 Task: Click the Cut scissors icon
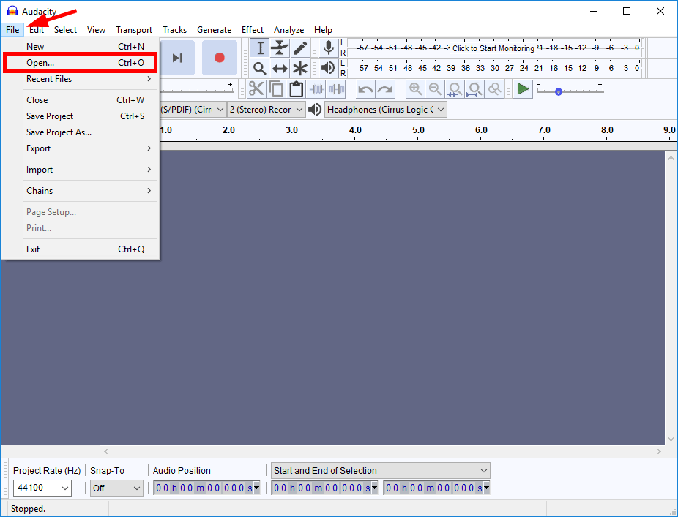[x=256, y=89]
